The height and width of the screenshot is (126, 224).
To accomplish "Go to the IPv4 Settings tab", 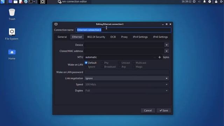I will (140, 37).
